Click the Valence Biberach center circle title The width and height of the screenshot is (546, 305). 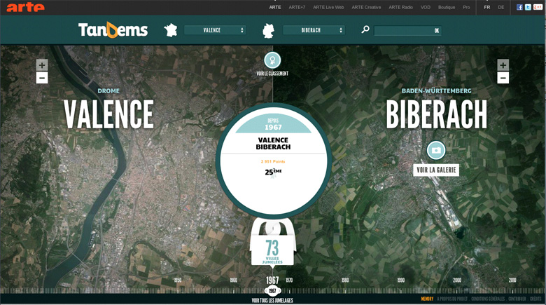(273, 144)
